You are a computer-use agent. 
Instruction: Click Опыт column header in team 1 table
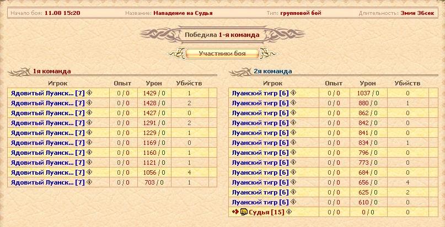pyautogui.click(x=122, y=83)
